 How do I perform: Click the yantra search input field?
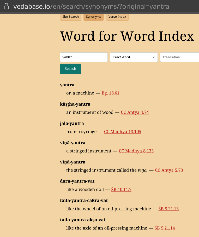point(84,57)
